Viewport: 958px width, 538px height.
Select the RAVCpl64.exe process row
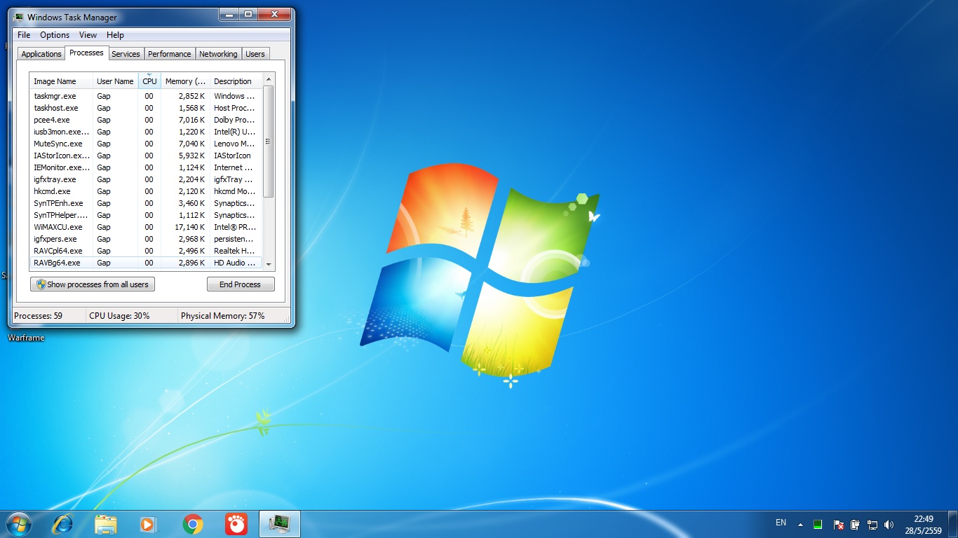(x=146, y=251)
